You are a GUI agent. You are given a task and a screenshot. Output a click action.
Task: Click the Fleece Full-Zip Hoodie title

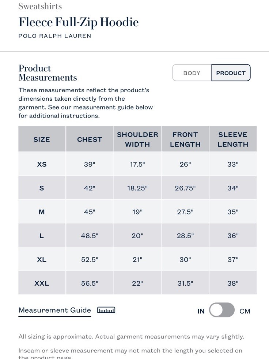pyautogui.click(x=79, y=23)
